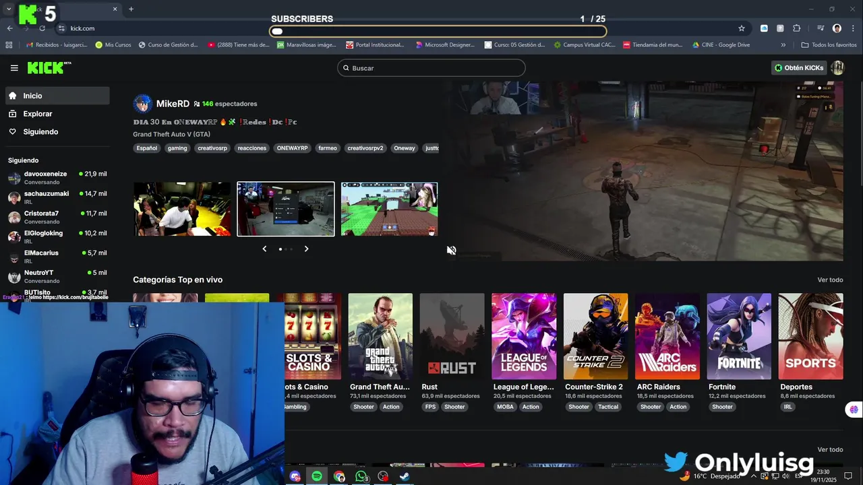Open the user profile avatar menu
Viewport: 863px width, 485px height.
[837, 68]
